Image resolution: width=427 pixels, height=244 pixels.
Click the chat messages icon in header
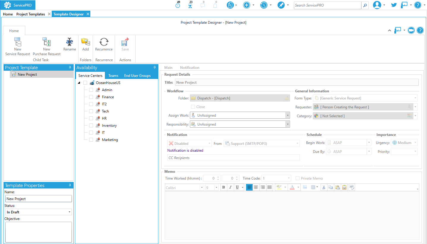click(203, 5)
